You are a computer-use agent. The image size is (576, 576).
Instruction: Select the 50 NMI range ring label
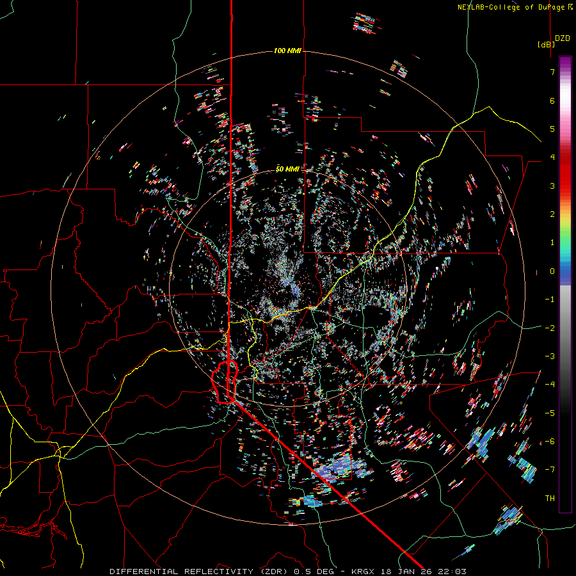tap(287, 169)
